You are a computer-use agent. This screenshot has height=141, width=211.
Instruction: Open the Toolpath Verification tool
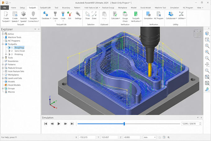(x=136, y=14)
